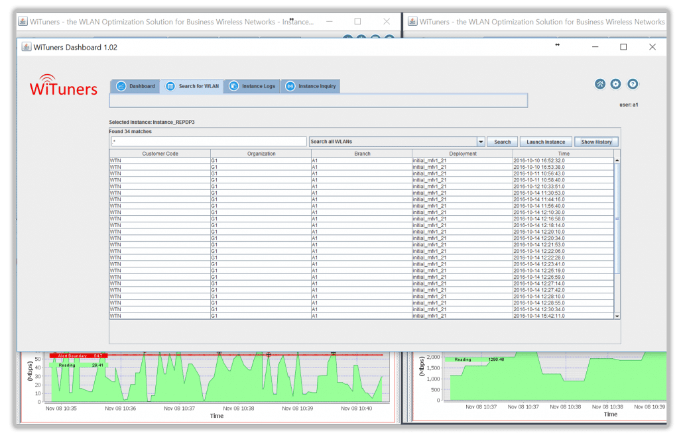
Task: Expand the Search all WLANs dropdown arrow
Action: [481, 142]
